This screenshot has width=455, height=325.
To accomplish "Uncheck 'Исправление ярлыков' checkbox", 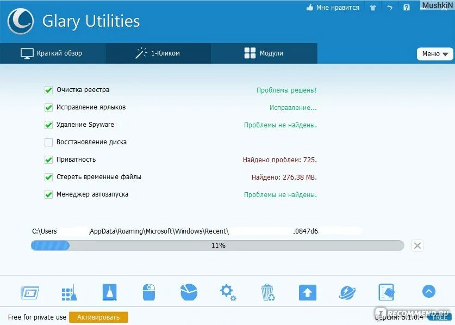I will click(x=48, y=107).
